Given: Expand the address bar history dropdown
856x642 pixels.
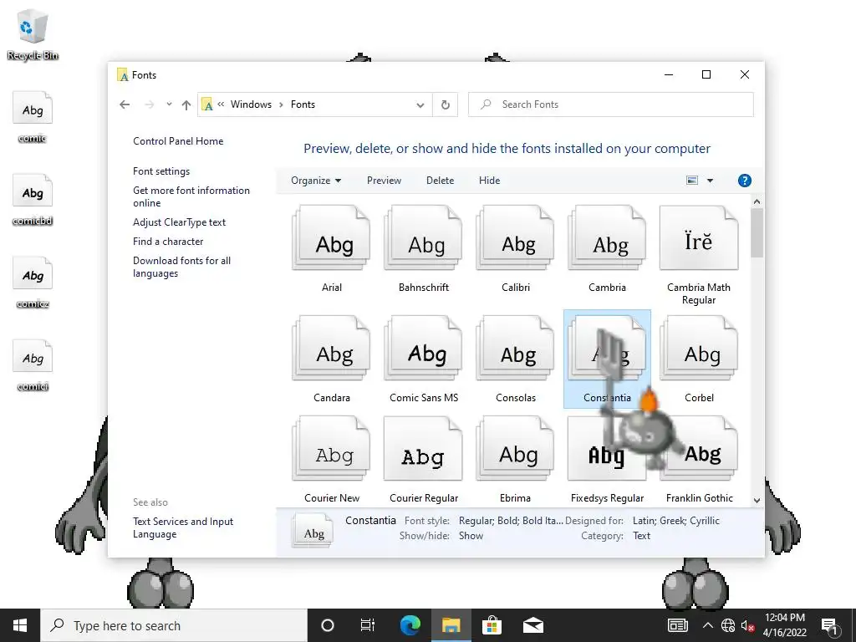Looking at the screenshot, I should coord(420,104).
